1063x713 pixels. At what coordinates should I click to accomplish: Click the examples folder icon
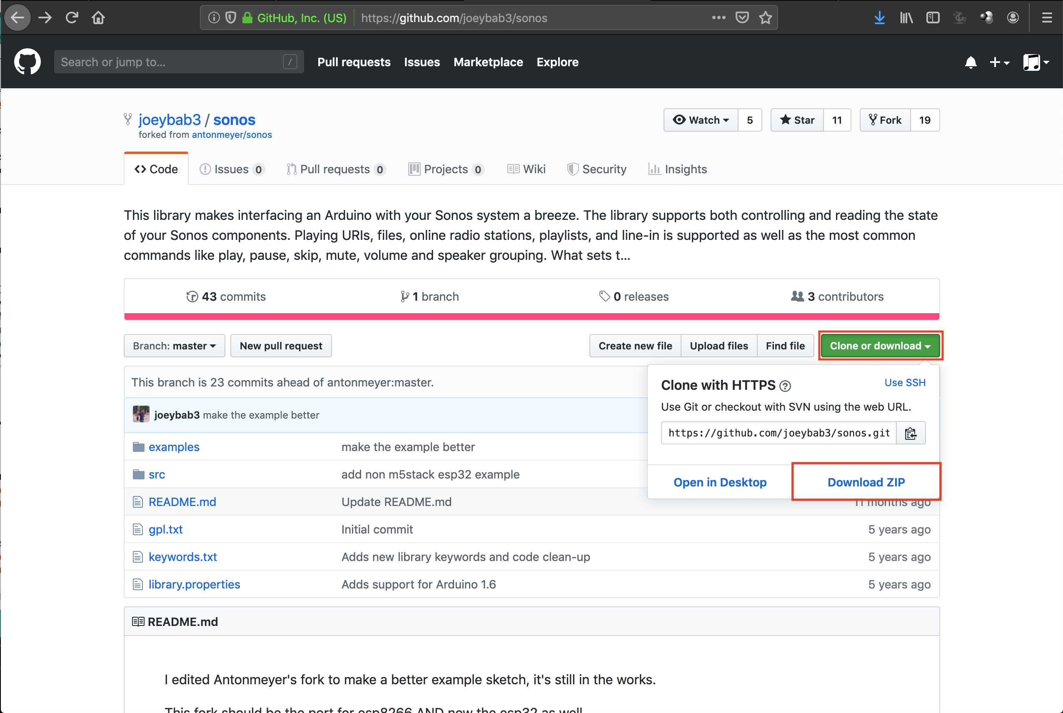(138, 447)
